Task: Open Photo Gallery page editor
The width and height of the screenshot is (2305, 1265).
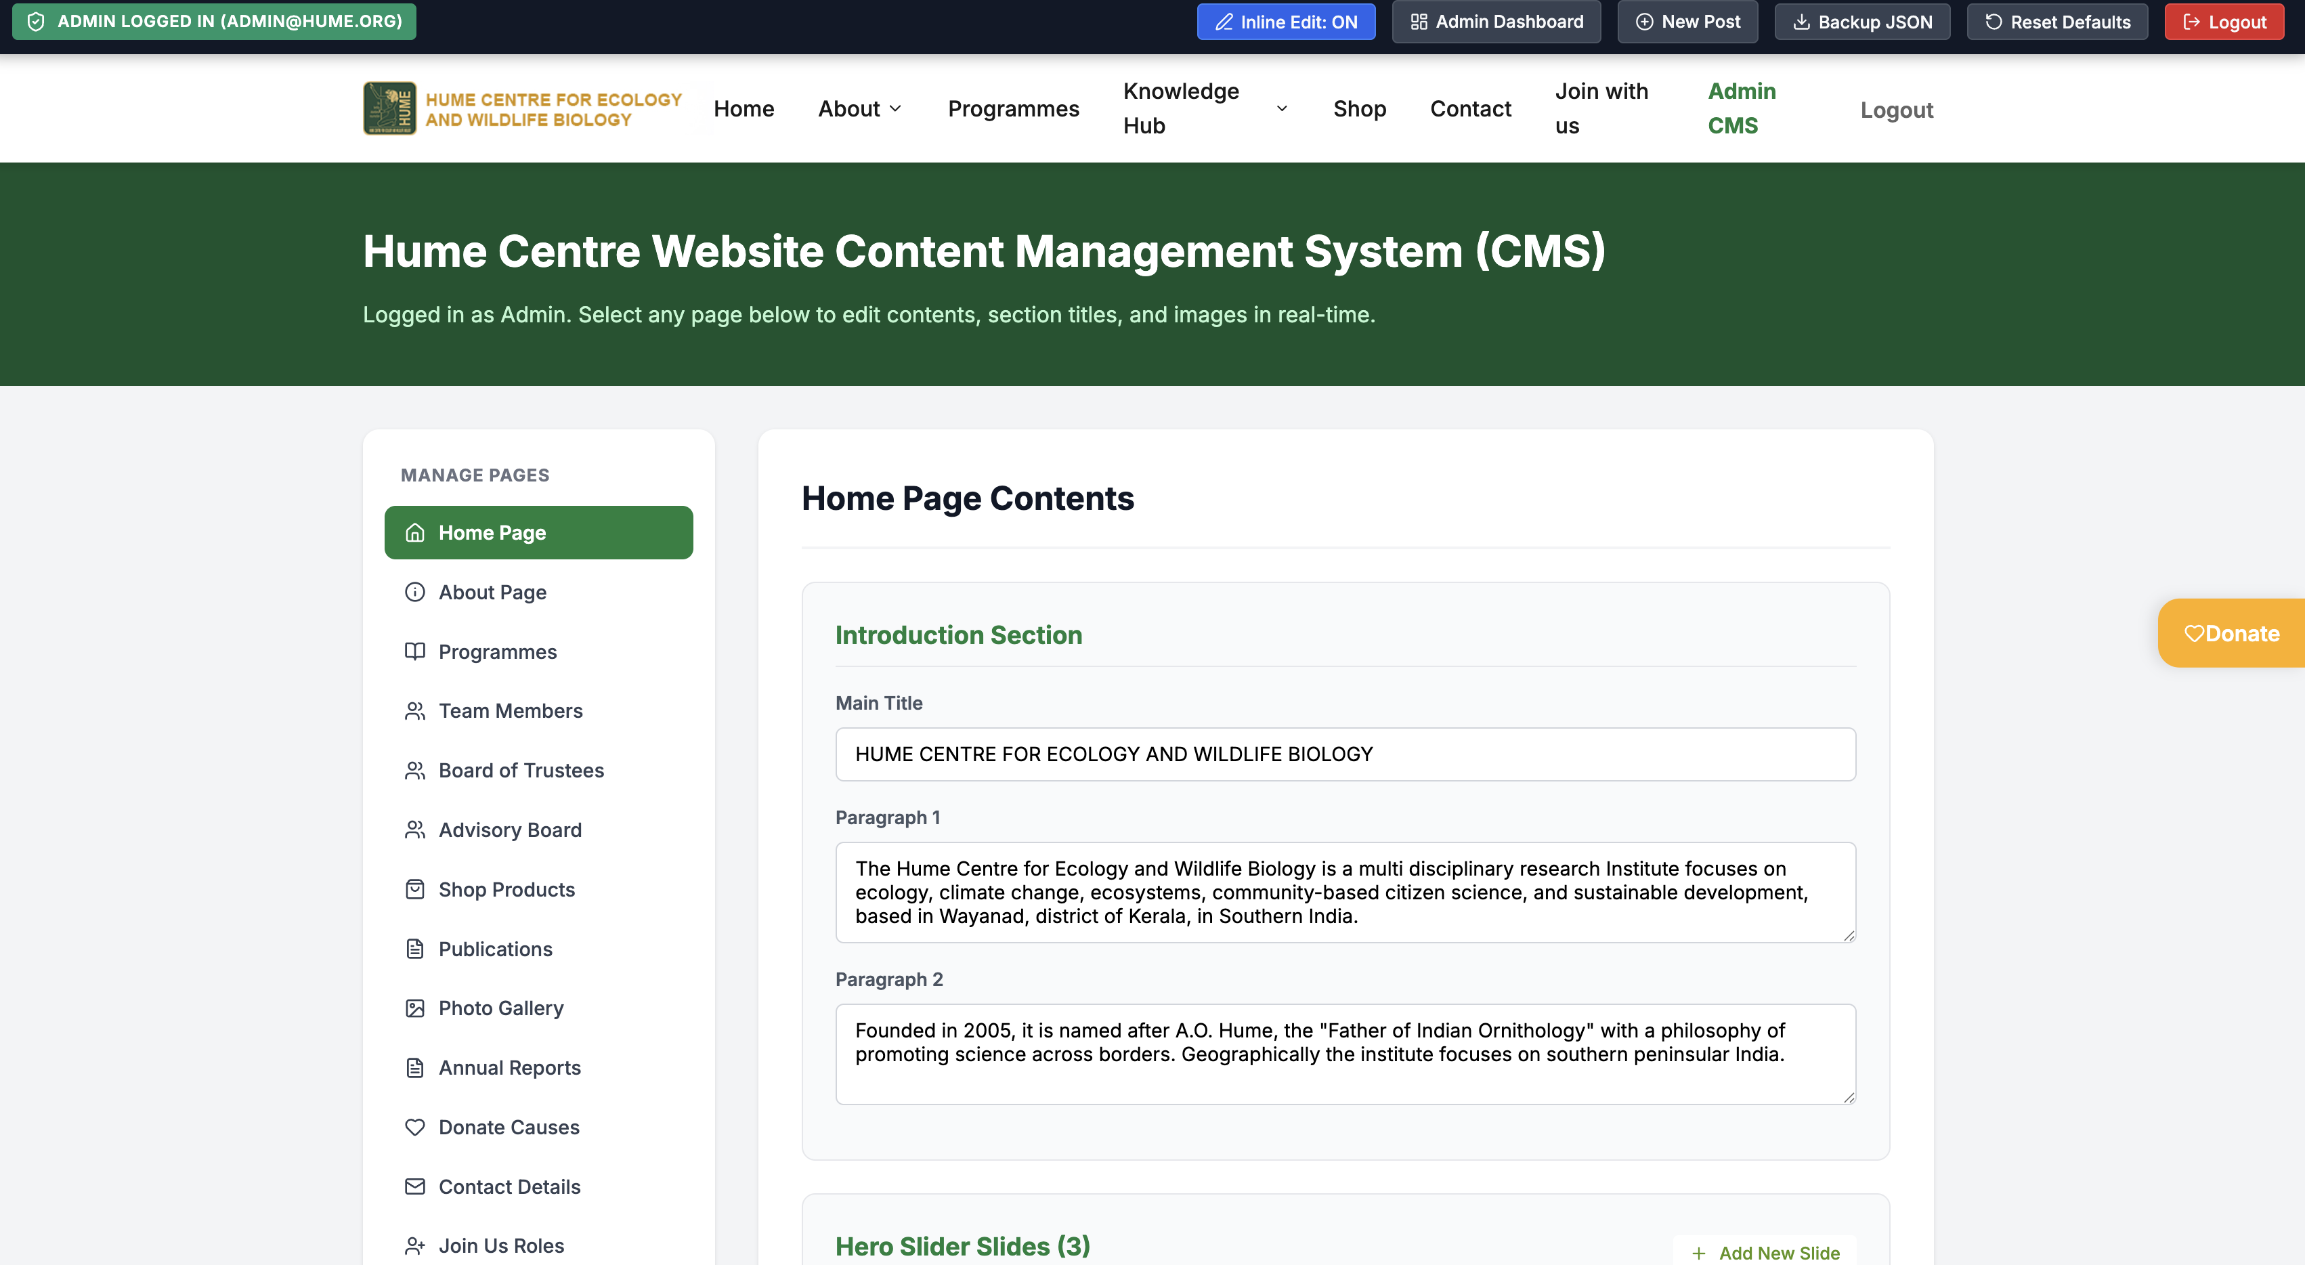Action: [539, 1008]
